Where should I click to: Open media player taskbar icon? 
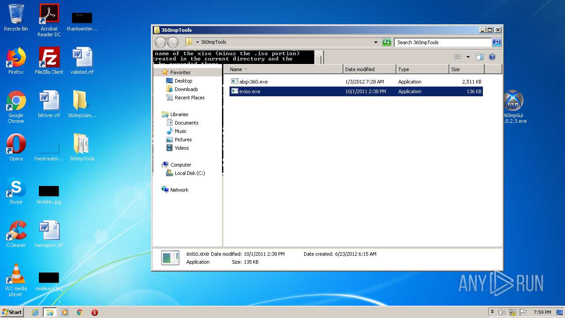pyautogui.click(x=65, y=312)
